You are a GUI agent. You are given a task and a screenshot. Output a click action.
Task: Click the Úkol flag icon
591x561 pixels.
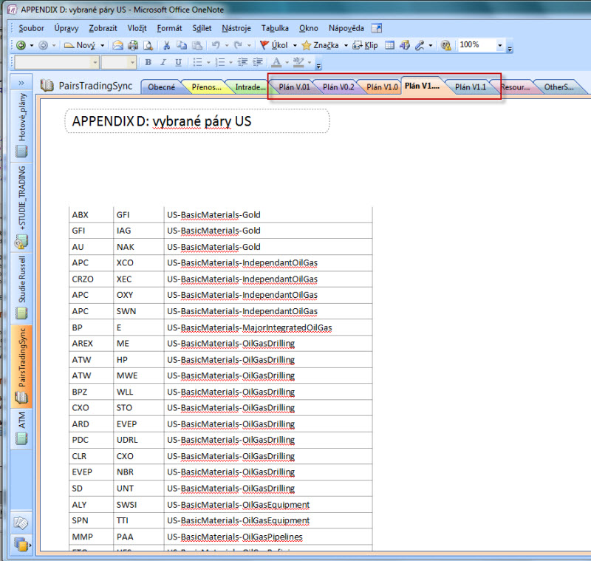pyautogui.click(x=264, y=45)
